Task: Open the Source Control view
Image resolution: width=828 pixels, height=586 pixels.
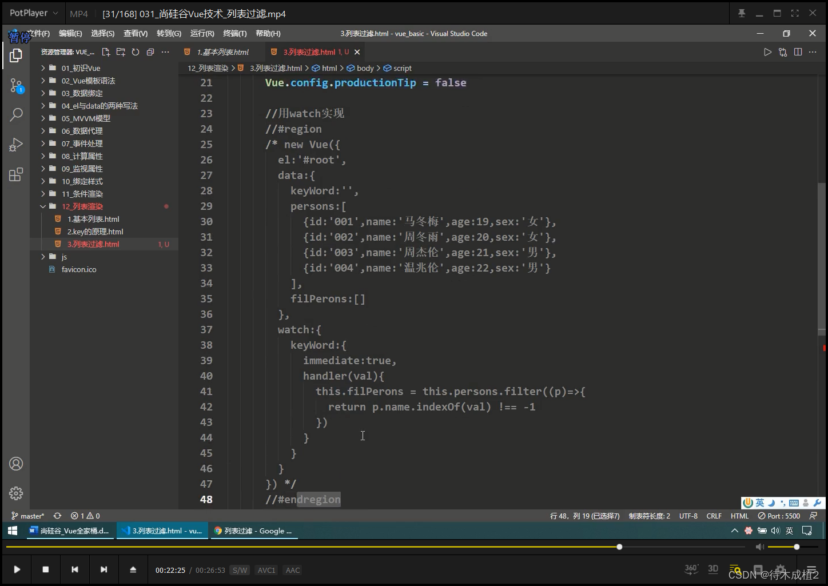Action: coord(16,86)
